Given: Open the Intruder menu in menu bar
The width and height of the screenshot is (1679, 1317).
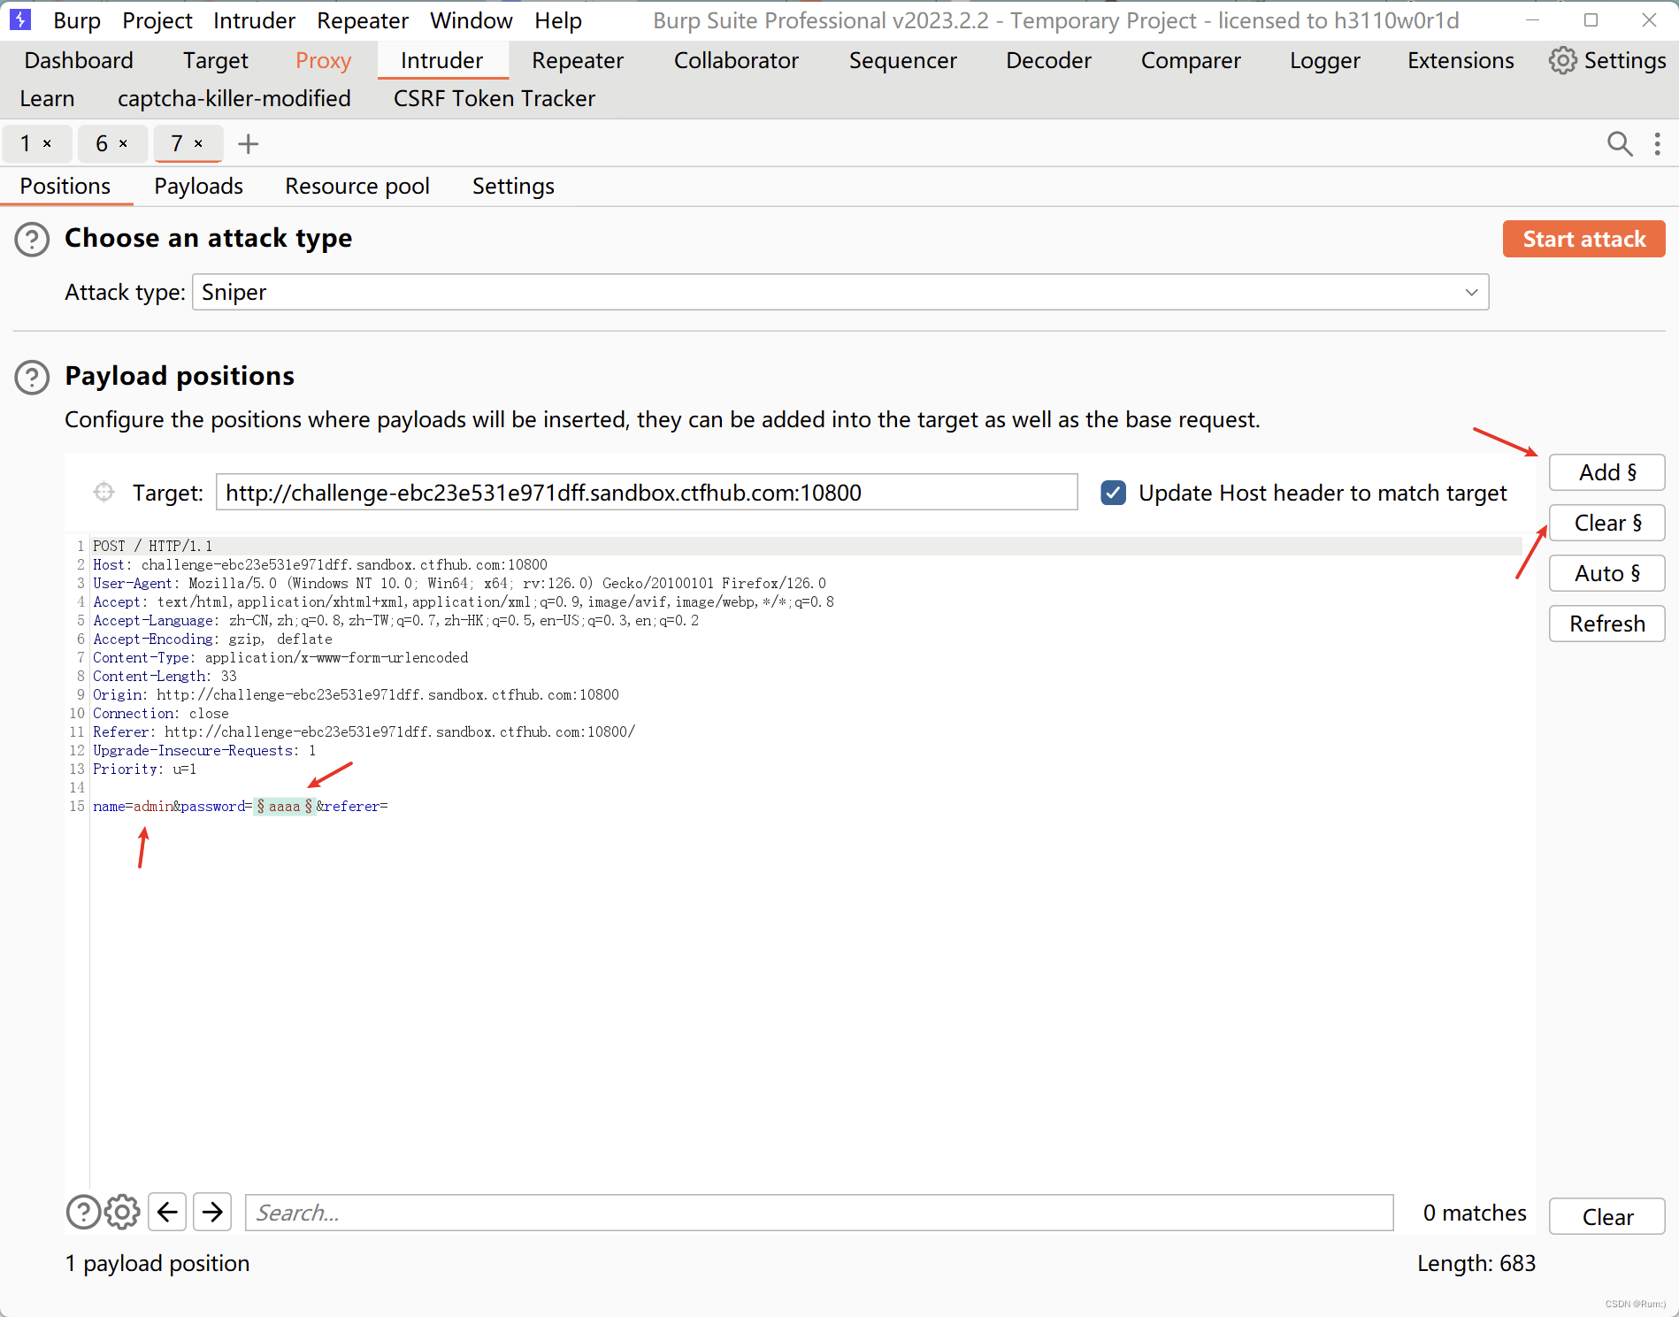Looking at the screenshot, I should tap(254, 19).
